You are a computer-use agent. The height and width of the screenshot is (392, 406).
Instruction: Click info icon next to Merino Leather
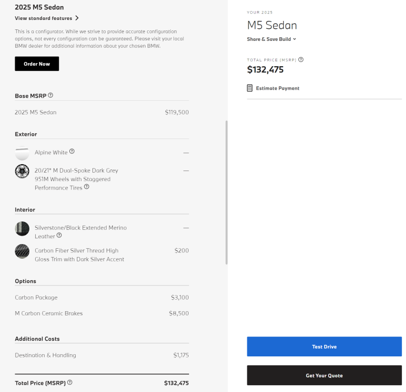click(59, 236)
